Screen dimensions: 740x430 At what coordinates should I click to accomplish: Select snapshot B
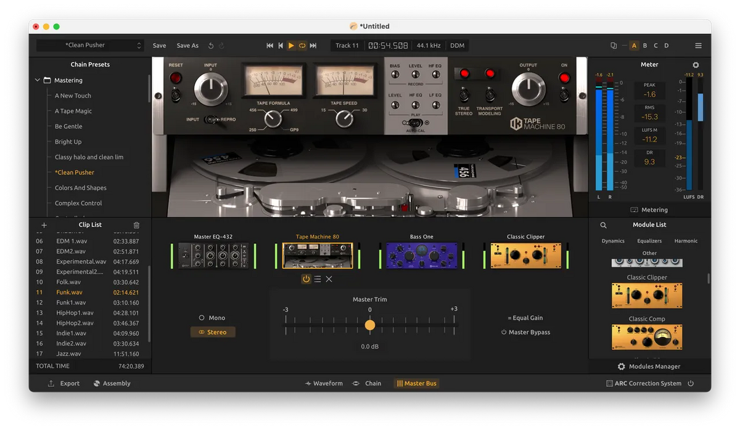click(x=645, y=45)
